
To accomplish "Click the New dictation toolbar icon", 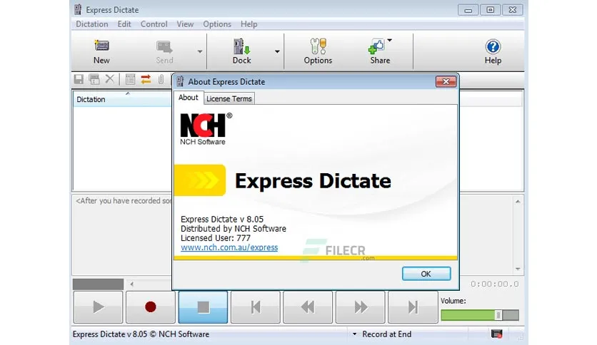I will [101, 51].
